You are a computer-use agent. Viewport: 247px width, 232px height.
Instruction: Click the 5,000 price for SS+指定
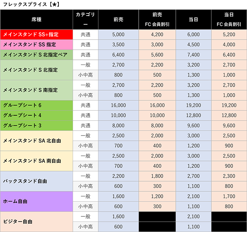point(118,34)
